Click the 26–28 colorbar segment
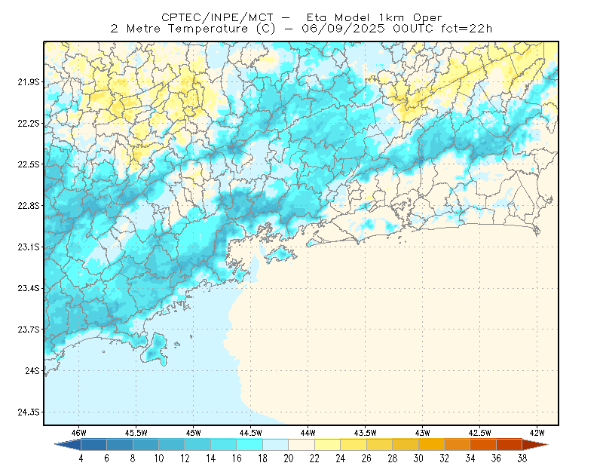The height and width of the screenshot is (466, 603). [380, 444]
